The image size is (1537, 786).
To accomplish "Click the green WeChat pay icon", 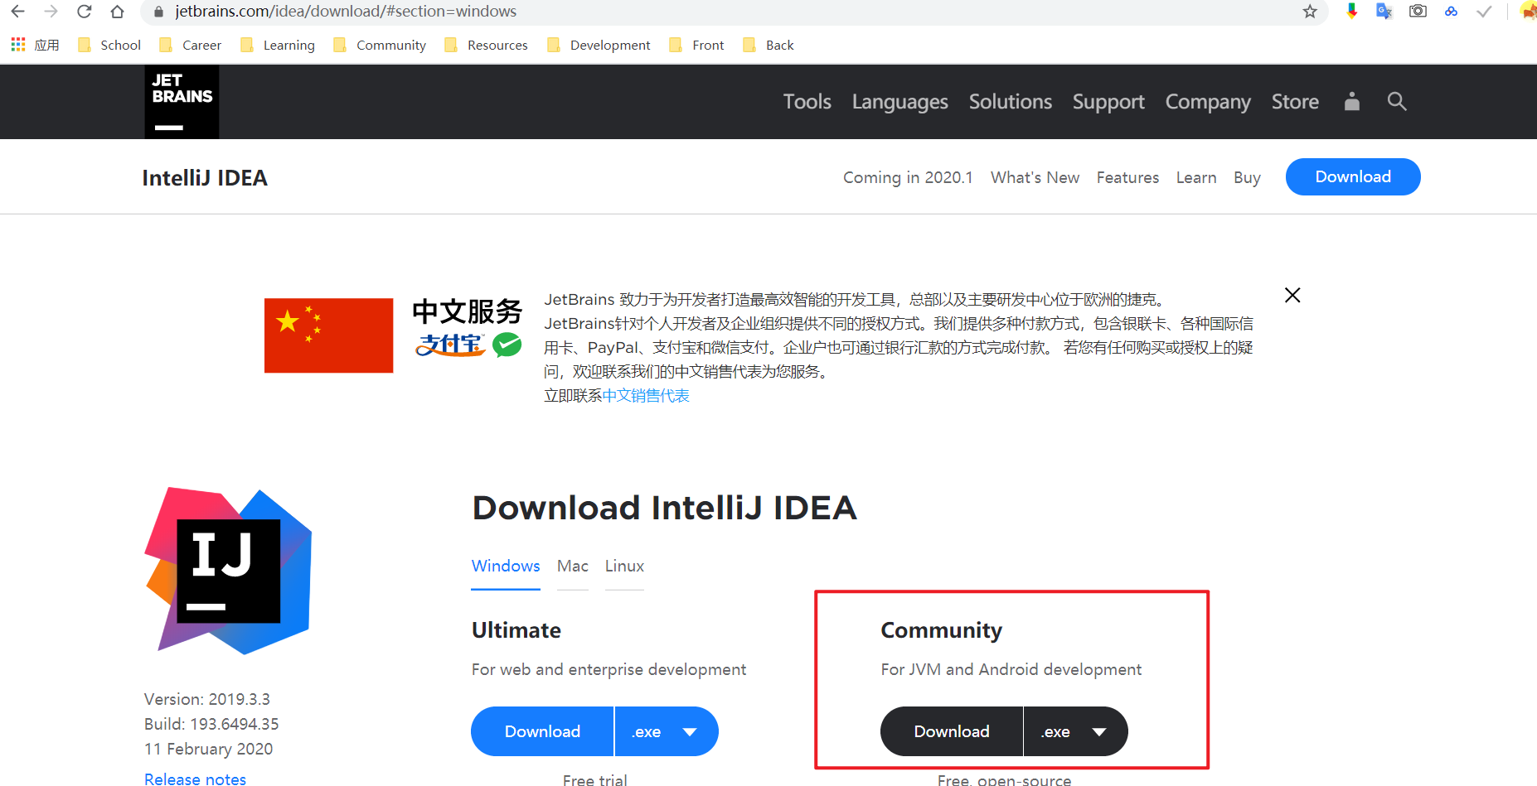I will pos(507,345).
